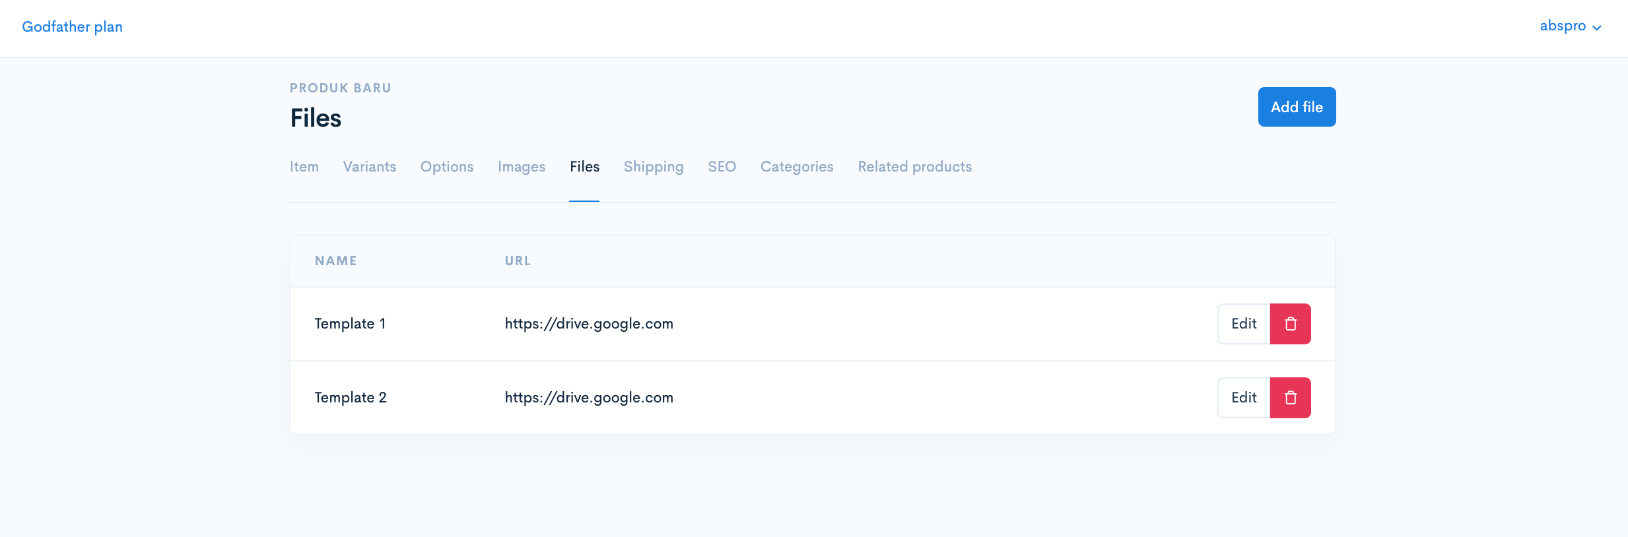The image size is (1628, 537).
Task: Delete Template 1 with trash icon
Action: [x=1290, y=324]
